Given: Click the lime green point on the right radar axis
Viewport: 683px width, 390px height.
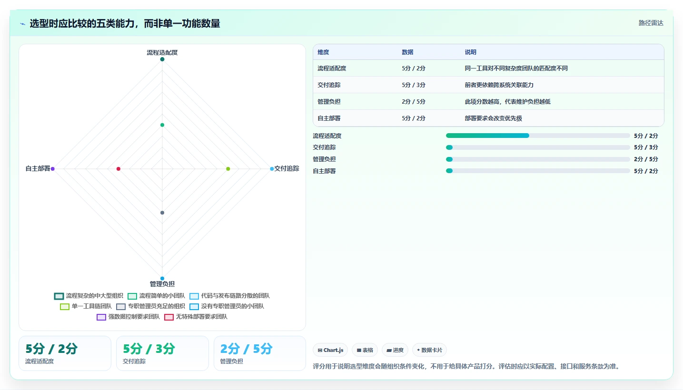Looking at the screenshot, I should tap(228, 169).
